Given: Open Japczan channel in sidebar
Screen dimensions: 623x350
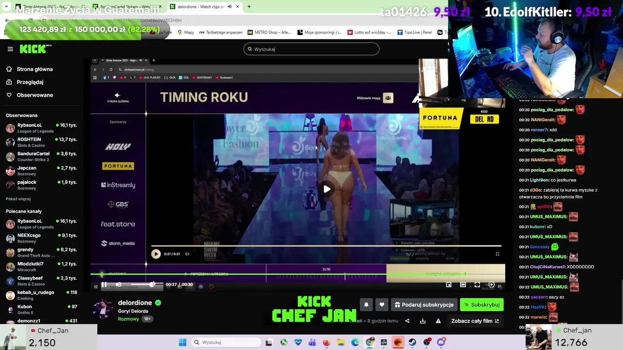Looking at the screenshot, I should click(41, 170).
